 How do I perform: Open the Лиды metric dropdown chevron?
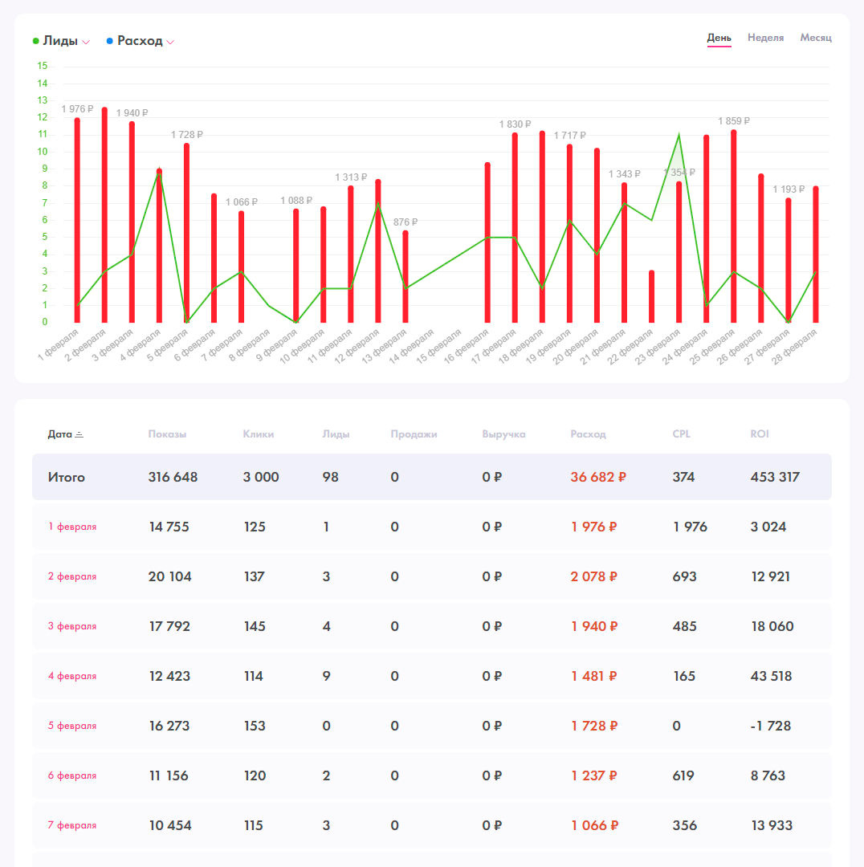86,42
